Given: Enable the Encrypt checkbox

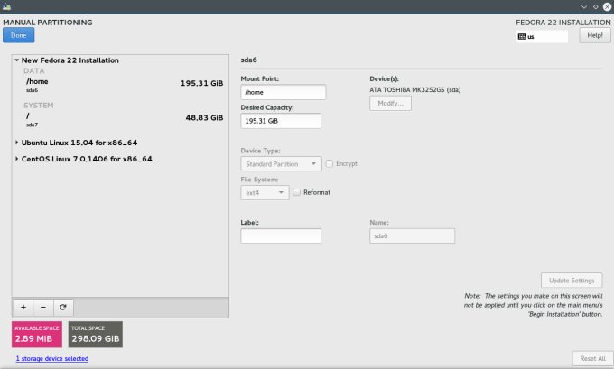Looking at the screenshot, I should [330, 163].
